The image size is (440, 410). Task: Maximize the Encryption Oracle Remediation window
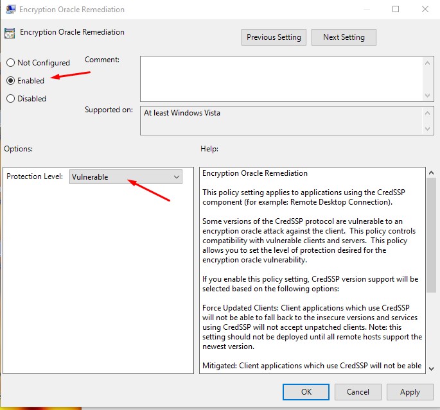(395, 10)
